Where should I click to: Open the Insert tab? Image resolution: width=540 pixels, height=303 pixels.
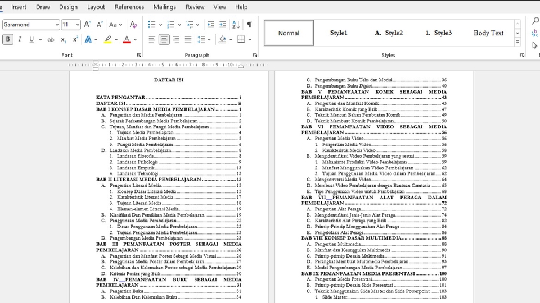[19, 7]
